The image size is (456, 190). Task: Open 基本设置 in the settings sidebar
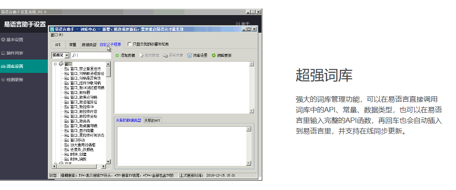point(24,40)
